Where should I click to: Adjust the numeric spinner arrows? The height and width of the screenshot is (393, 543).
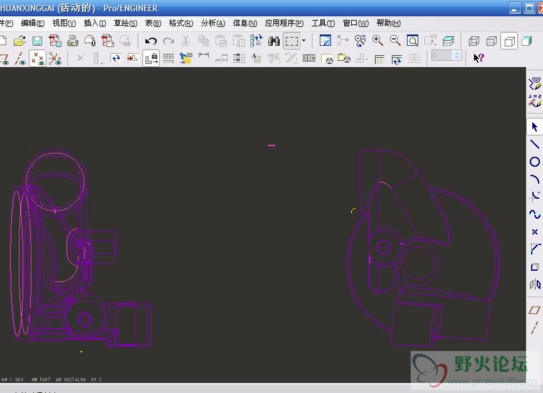[456, 55]
